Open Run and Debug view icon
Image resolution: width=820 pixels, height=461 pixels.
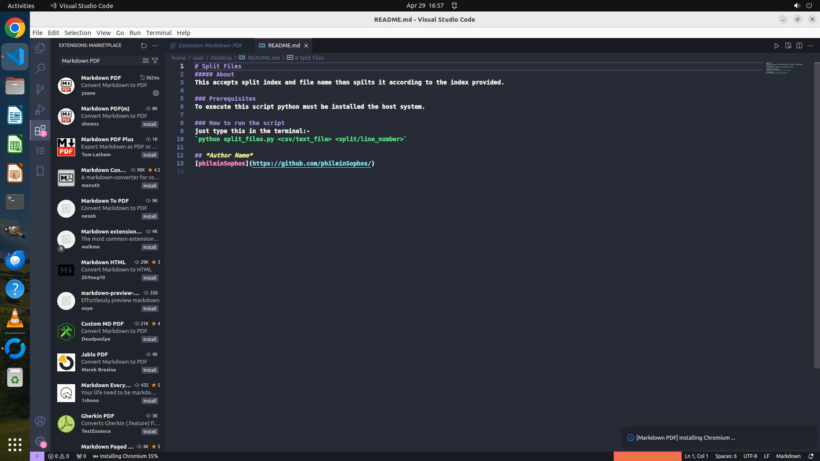(x=40, y=110)
